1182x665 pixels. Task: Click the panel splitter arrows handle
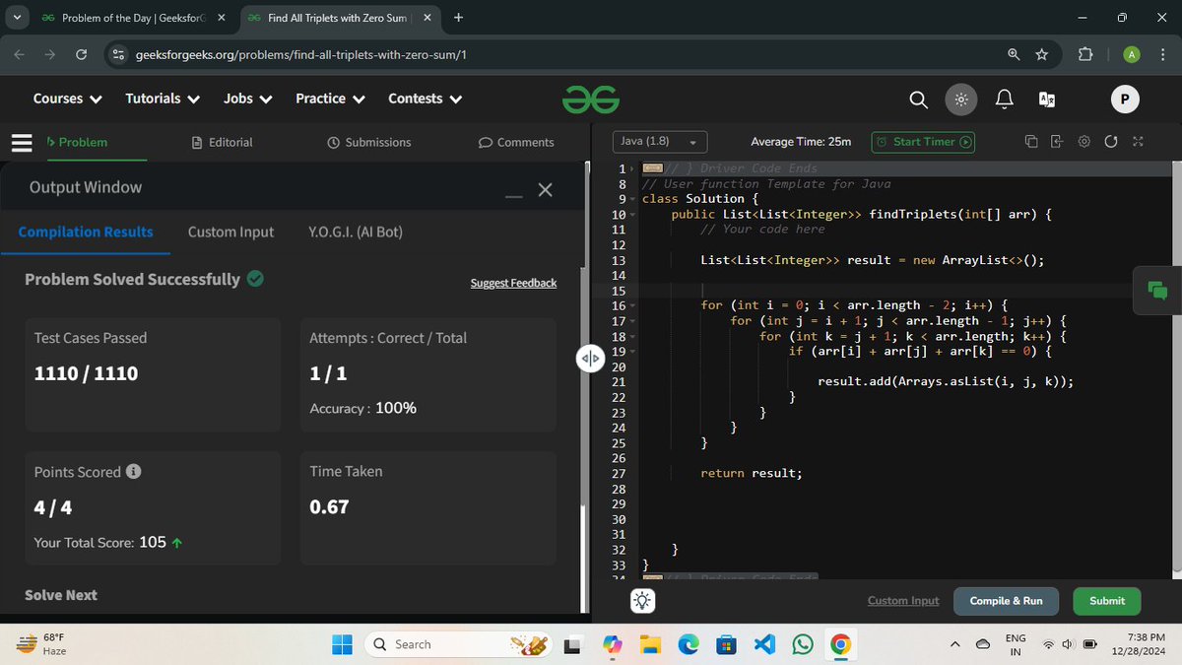(x=589, y=360)
